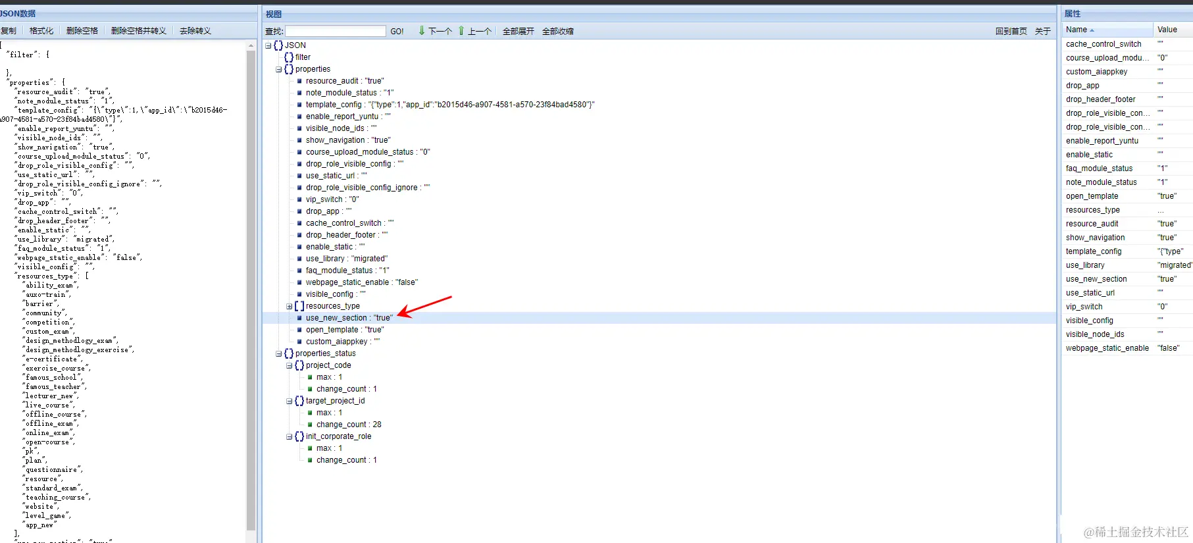Click the GO! search button

click(397, 31)
